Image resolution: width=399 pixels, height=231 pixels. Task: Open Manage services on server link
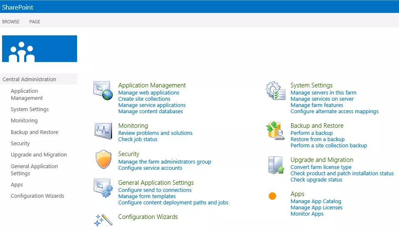coord(322,99)
